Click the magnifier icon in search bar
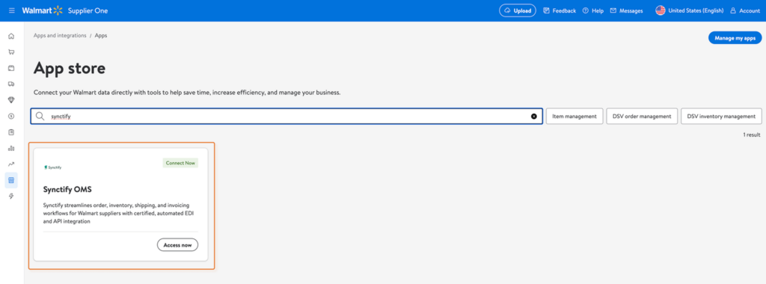 (40, 116)
